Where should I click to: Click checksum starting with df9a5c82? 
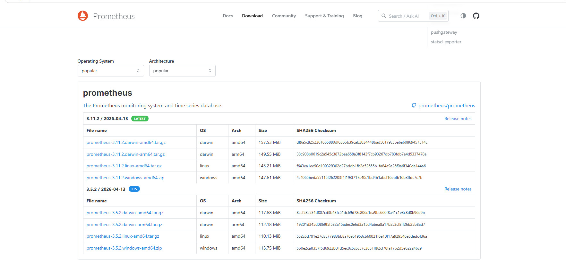(362, 142)
